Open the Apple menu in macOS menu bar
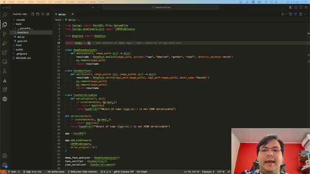310x174 pixels. [x=4, y=2]
